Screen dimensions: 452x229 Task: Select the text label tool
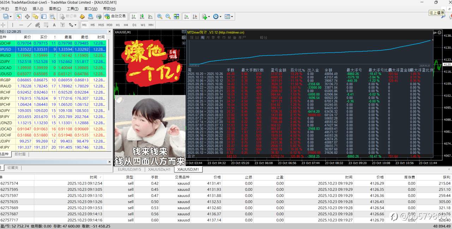(x=63, y=25)
